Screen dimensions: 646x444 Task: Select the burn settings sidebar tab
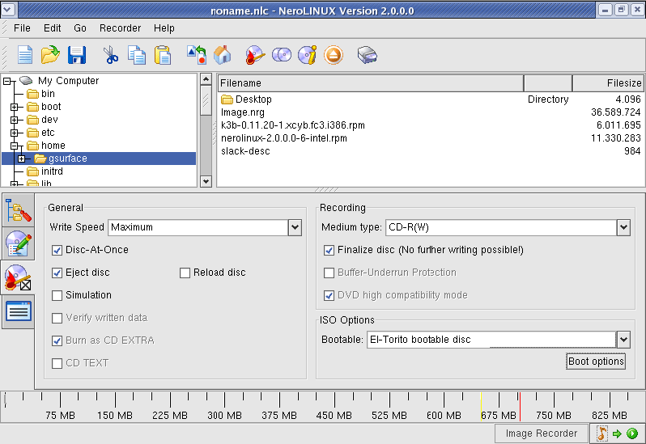point(18,277)
